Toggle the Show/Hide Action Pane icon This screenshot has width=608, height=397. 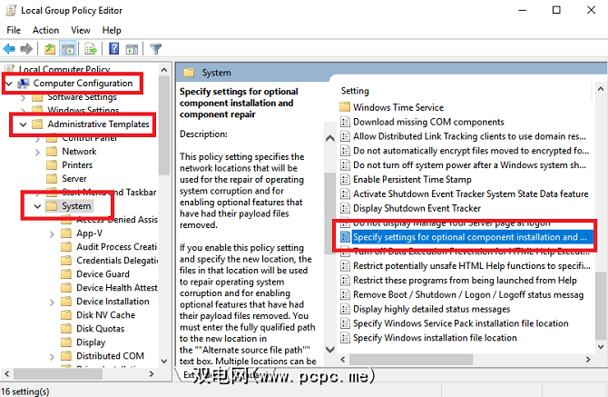[x=132, y=49]
